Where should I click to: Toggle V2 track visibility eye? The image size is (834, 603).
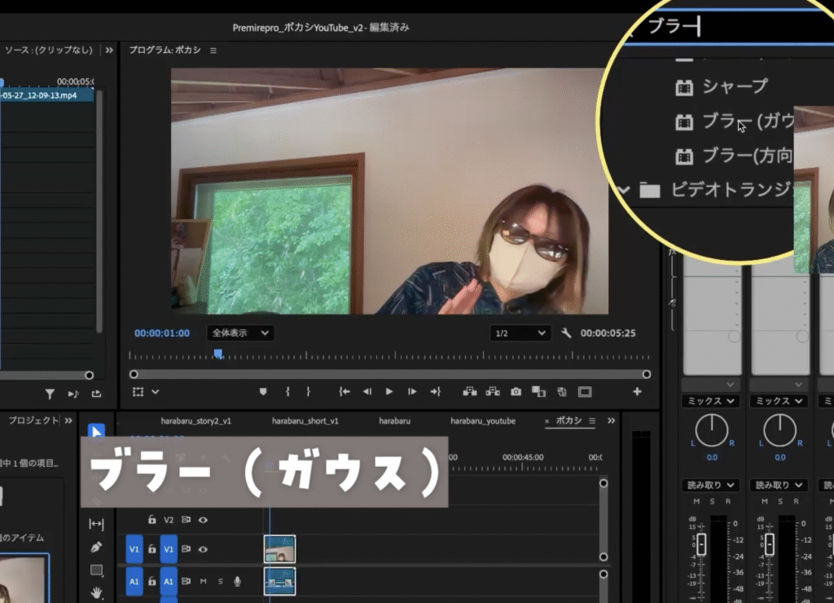coord(203,520)
